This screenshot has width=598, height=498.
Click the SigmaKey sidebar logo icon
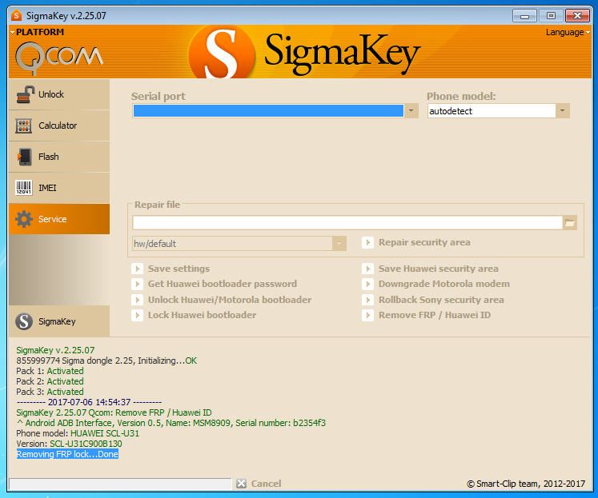coord(25,321)
